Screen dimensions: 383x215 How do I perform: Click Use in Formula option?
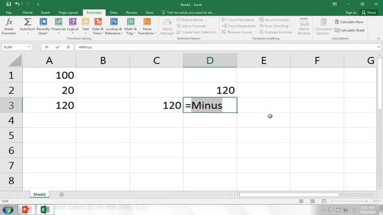coord(192,26)
